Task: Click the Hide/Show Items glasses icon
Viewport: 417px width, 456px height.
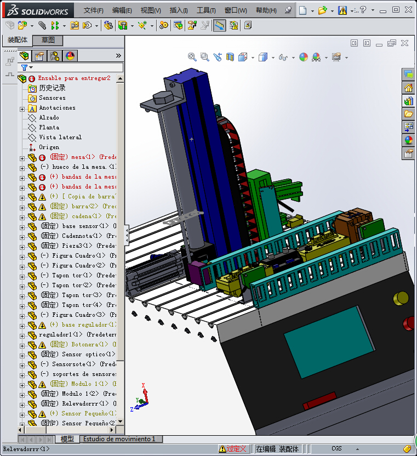Action: coord(283,58)
